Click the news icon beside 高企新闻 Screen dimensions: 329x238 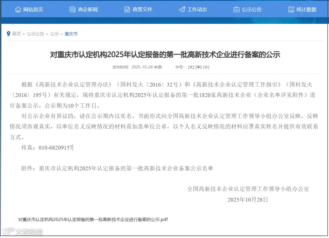[72, 9]
